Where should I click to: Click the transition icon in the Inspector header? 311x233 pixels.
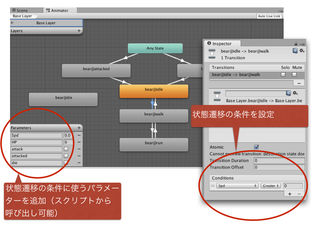tap(212, 54)
